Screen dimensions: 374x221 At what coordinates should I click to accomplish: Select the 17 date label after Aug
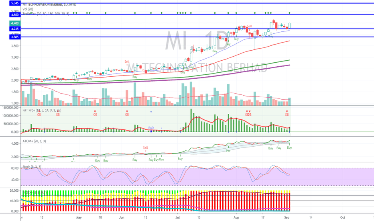click(263, 217)
